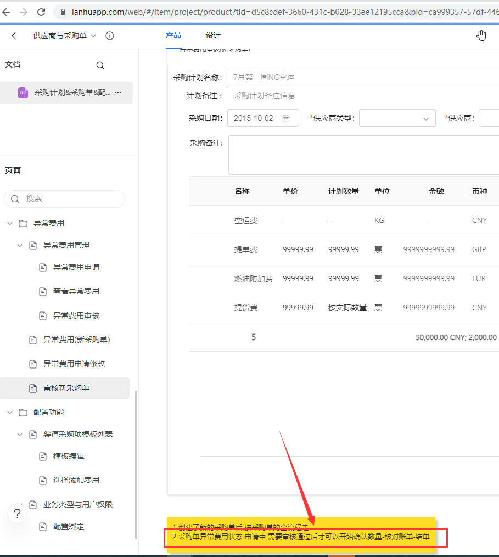Open the 供应商与采购单 project dropdown
The width and height of the screenshot is (499, 557).
(x=64, y=36)
